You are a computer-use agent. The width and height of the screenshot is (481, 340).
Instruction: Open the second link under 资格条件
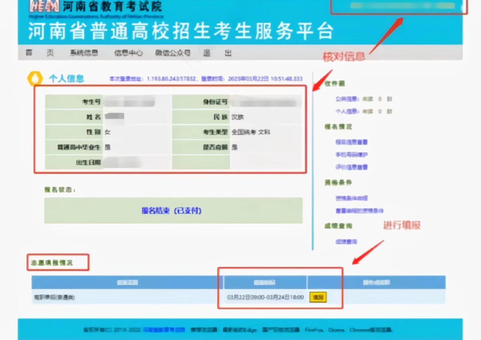(x=359, y=211)
